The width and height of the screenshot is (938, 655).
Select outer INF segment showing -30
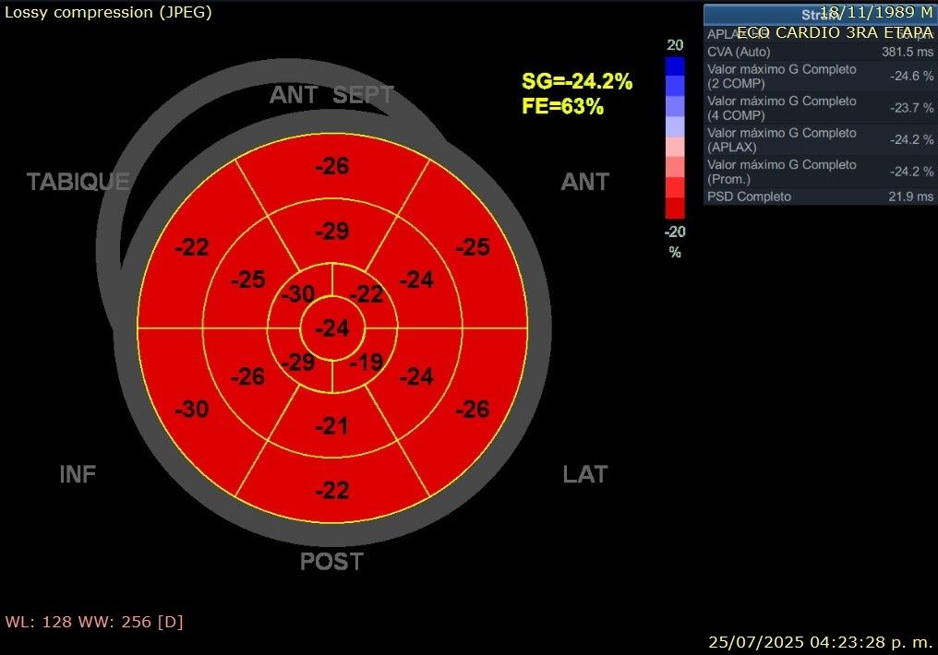pyautogui.click(x=192, y=409)
